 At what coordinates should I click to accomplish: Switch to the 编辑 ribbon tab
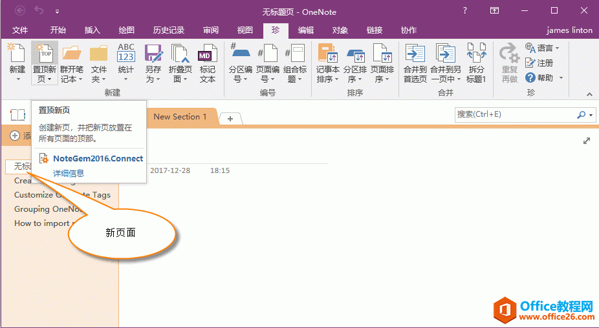point(305,30)
